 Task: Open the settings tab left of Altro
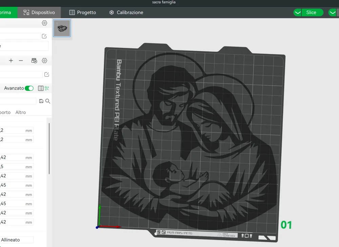5,112
